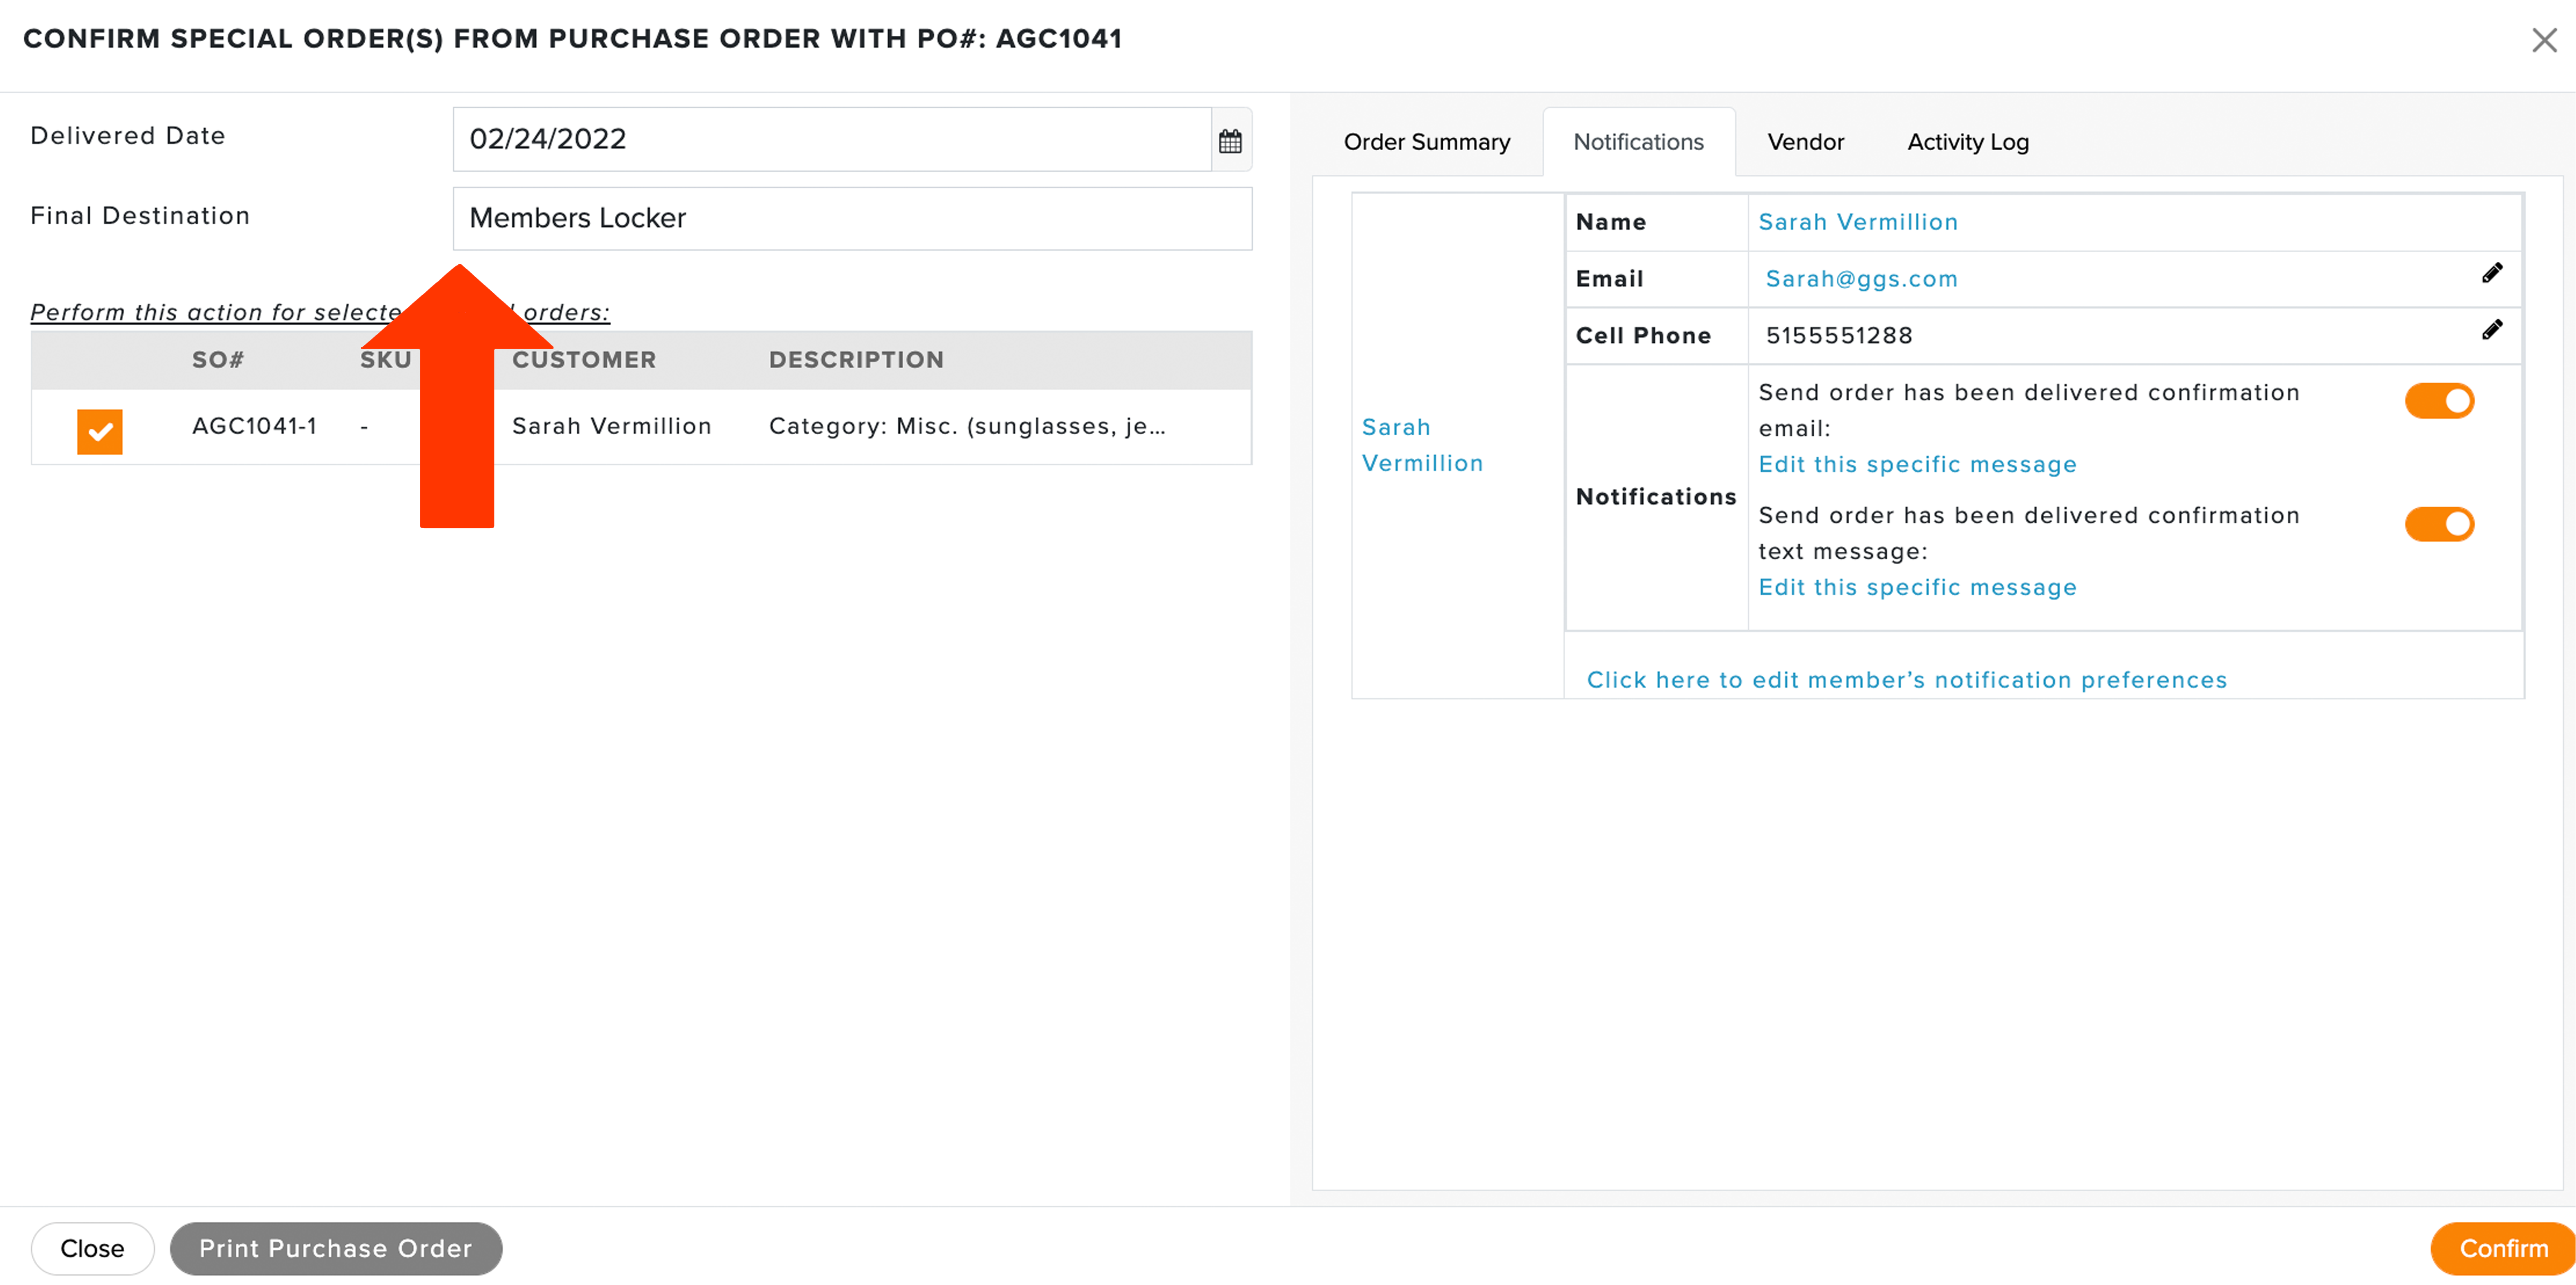Open Sarah Vermillion link in left column

[x=1422, y=445]
